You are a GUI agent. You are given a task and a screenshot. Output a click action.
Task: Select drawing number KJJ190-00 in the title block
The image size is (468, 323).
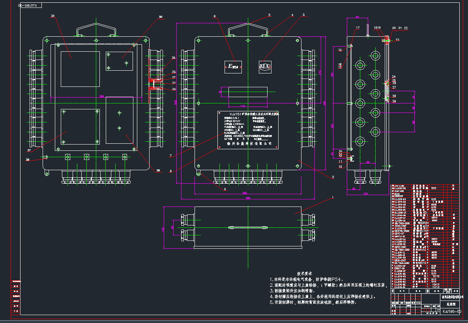[x=451, y=312]
